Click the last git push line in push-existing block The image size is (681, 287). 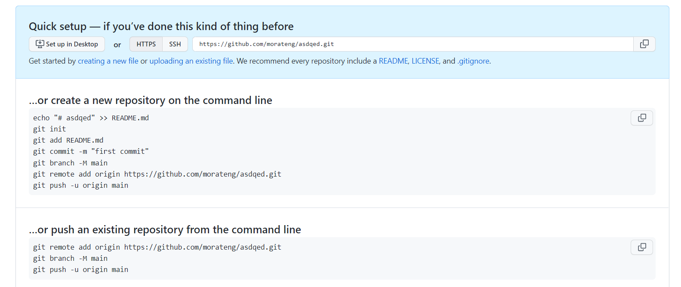81,269
